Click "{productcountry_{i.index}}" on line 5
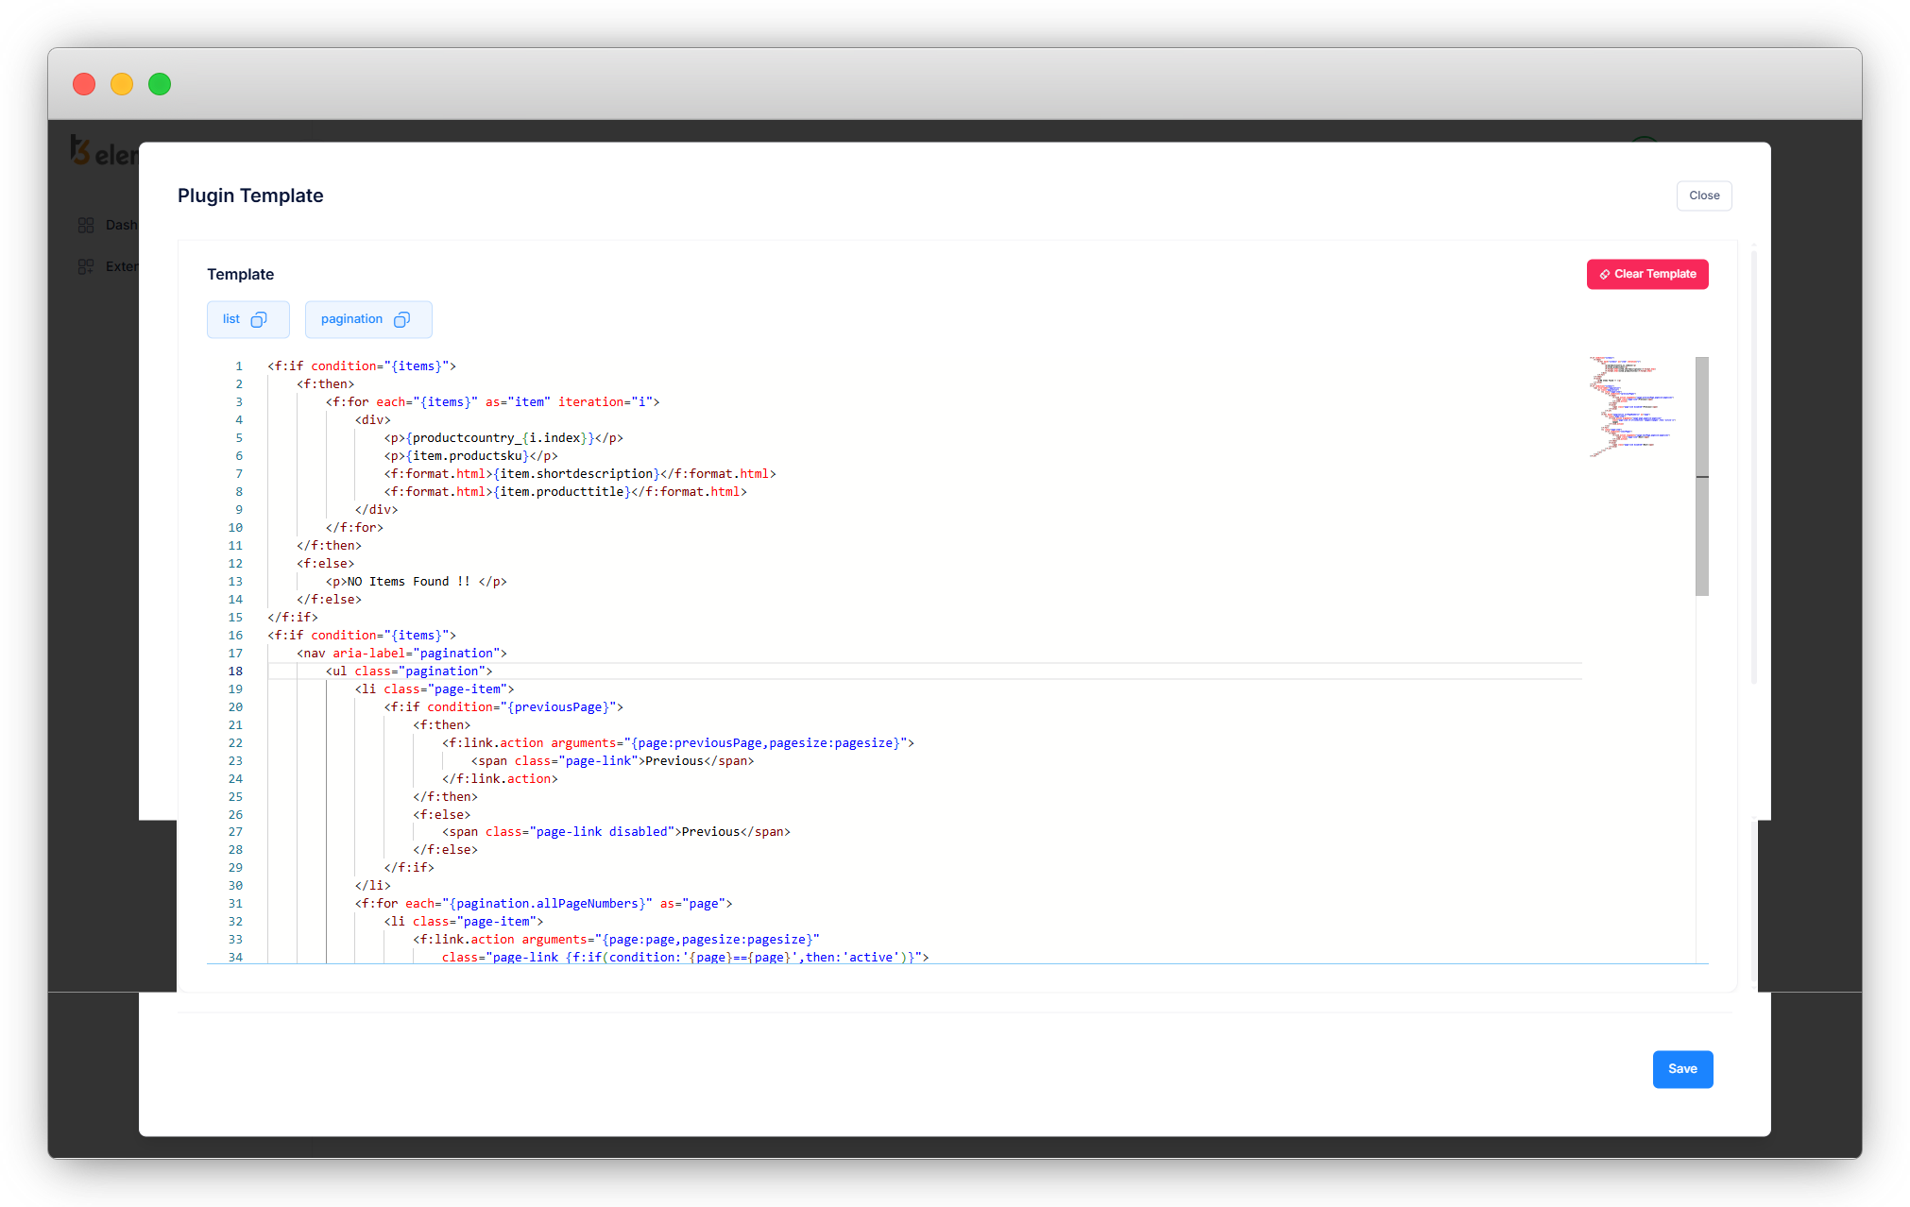 (501, 438)
